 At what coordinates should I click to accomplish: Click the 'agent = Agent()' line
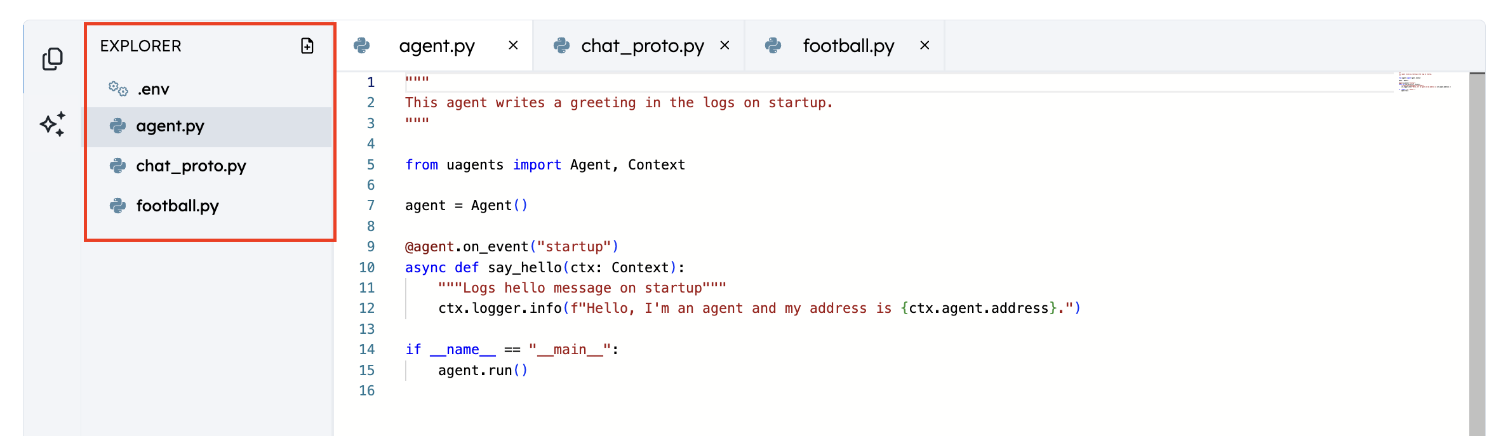pos(467,206)
